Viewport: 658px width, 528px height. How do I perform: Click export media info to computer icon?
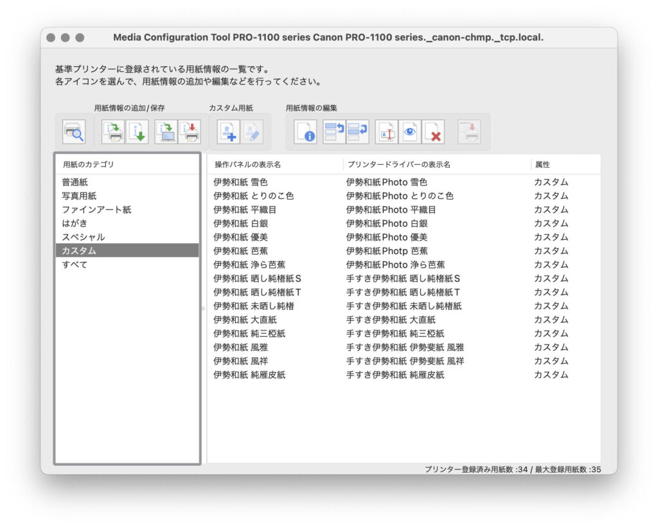166,132
